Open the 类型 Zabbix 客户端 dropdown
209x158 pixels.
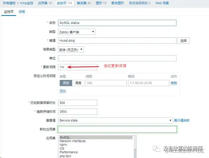click(x=77, y=32)
